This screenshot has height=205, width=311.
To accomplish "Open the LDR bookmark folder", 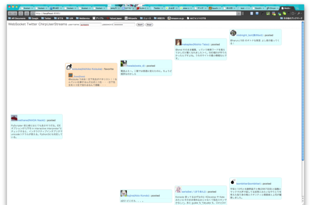I will (69, 18).
